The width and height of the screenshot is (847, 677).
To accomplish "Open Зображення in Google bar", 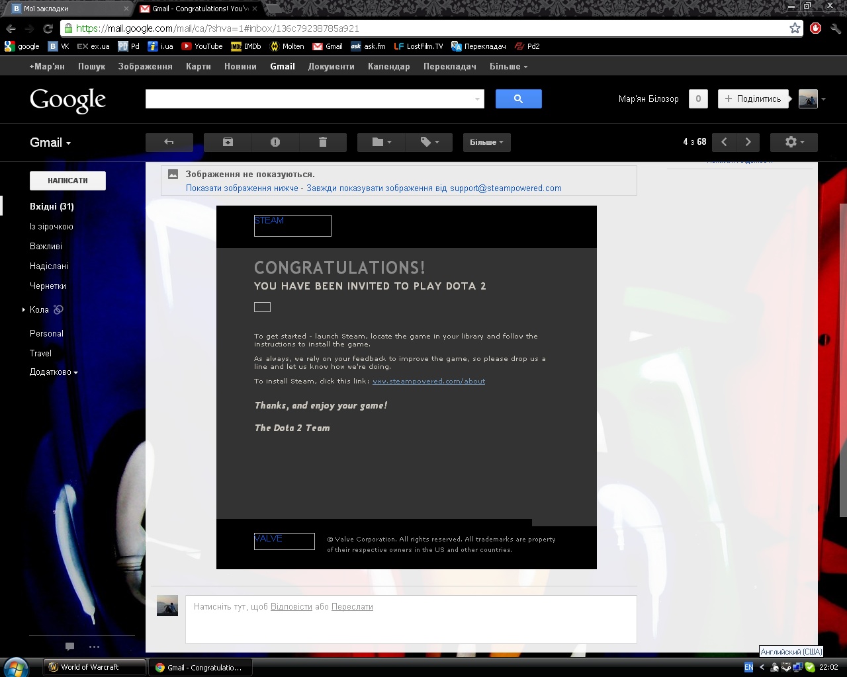I will coord(145,67).
